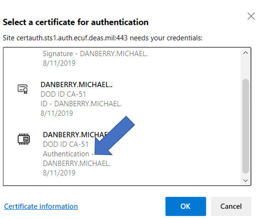Cancel the certificate selection

pos(231,206)
